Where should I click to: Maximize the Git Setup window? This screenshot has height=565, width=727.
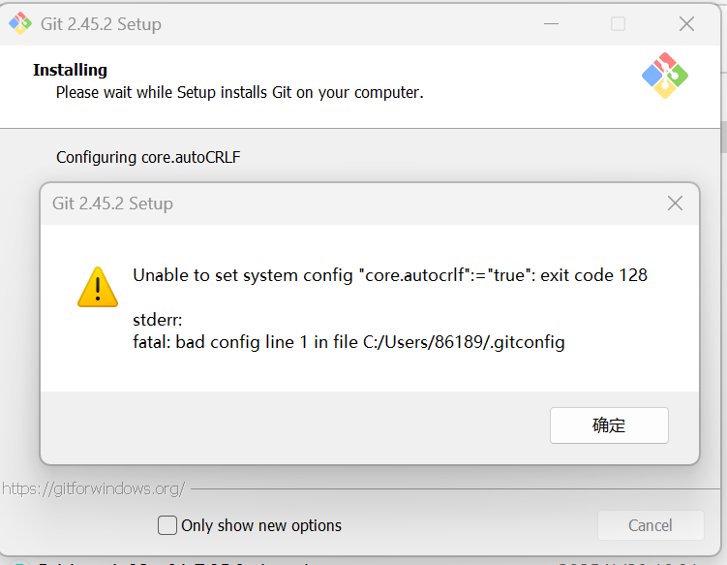618,23
